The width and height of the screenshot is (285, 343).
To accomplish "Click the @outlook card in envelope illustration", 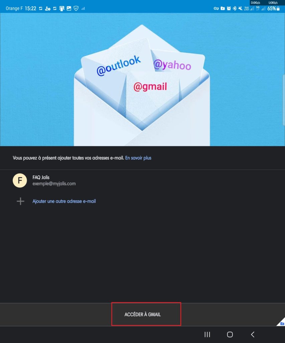I will [x=119, y=65].
